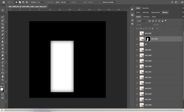The width and height of the screenshot is (184, 112).
Task: Open the Swatches tab
Action: 146,8
